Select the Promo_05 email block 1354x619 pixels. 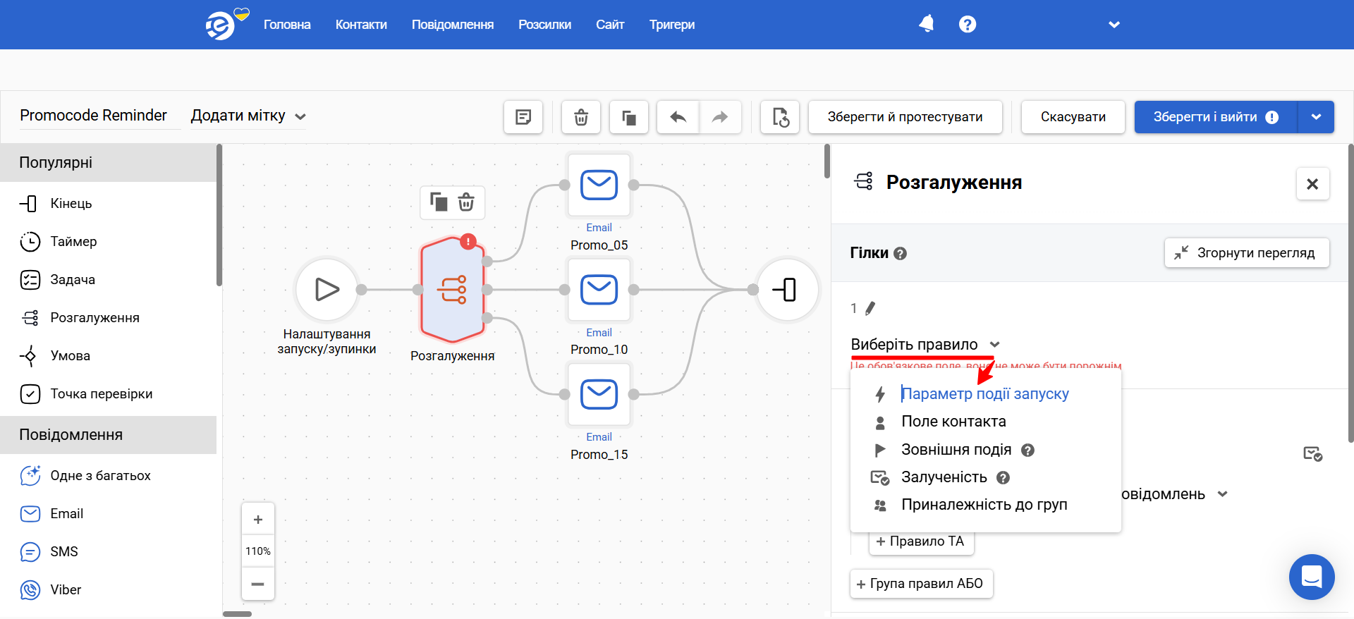point(599,185)
